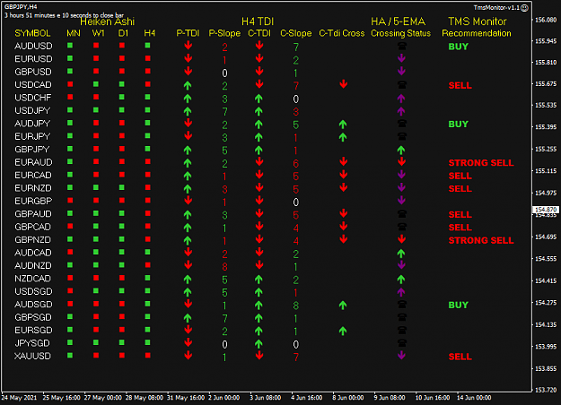Click the 3 Jun 08:00 time axis label
The image size is (561, 405).
(265, 398)
